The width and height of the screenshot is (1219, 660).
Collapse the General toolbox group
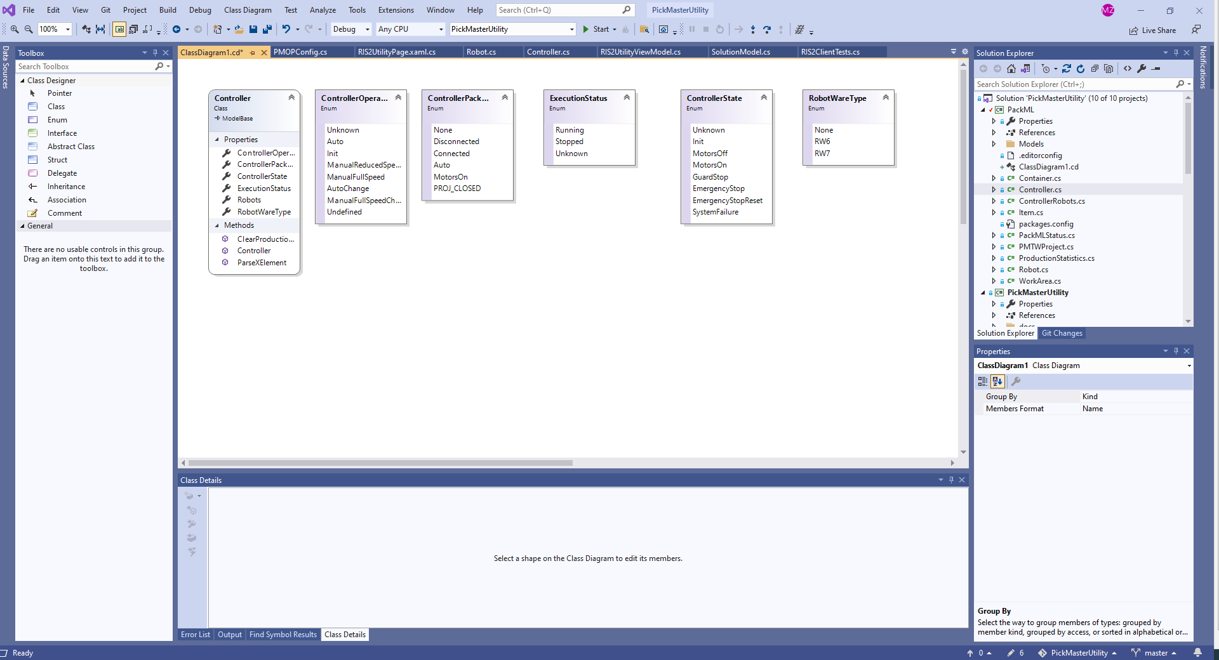click(23, 226)
